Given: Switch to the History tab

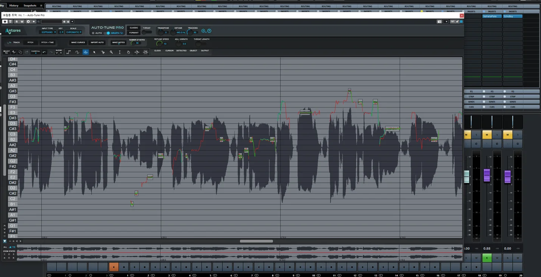Looking at the screenshot, I should tap(14, 6).
